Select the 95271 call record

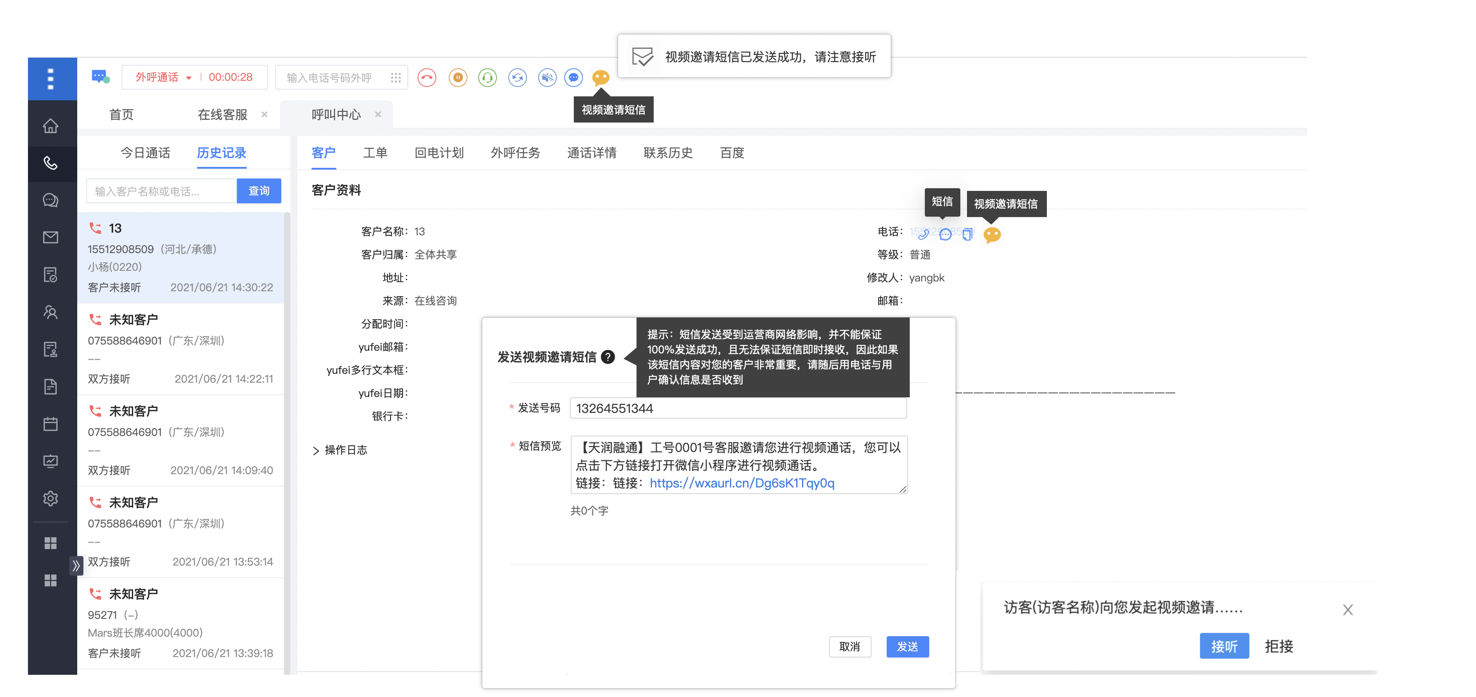(181, 623)
